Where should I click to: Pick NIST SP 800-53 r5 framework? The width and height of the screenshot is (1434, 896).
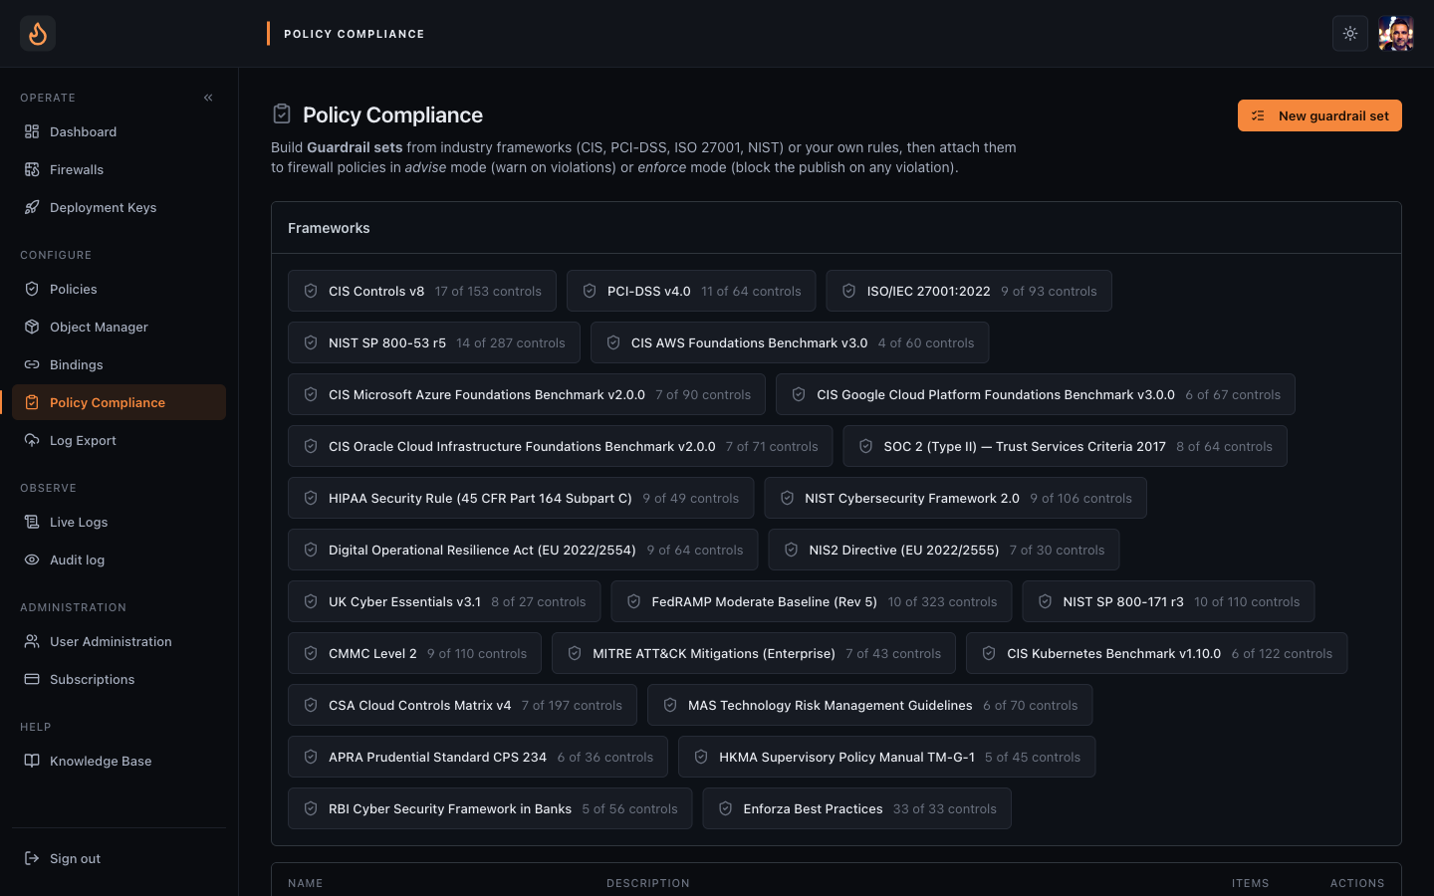(x=434, y=342)
